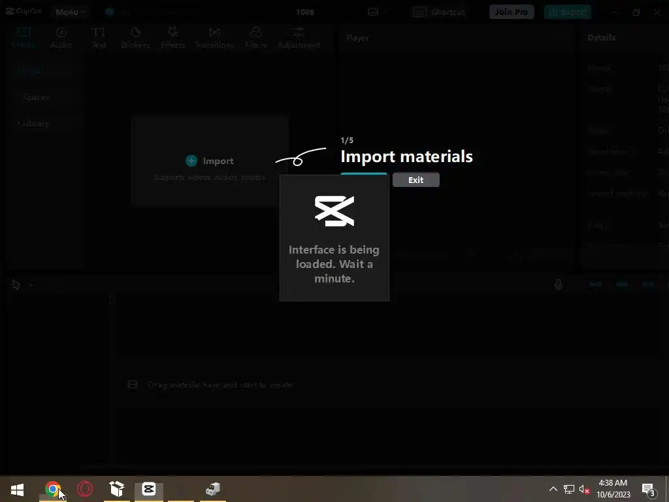Click the timeline cover track icon

point(133,384)
